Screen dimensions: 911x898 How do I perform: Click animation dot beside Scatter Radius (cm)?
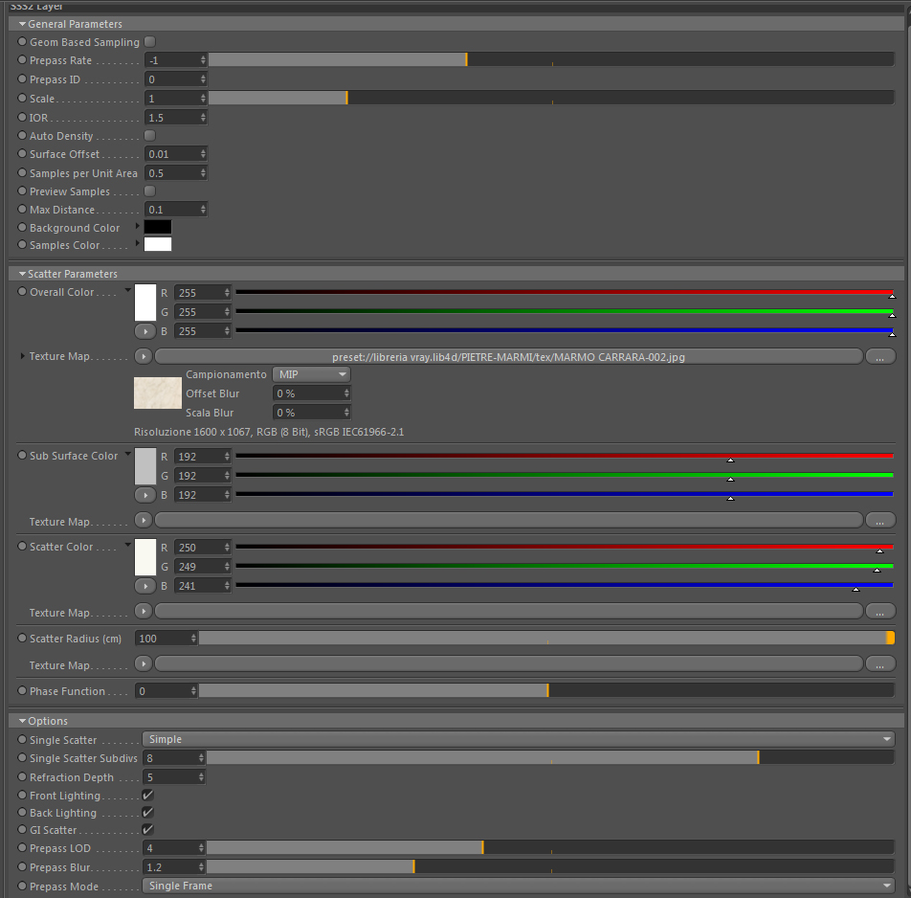coord(22,639)
